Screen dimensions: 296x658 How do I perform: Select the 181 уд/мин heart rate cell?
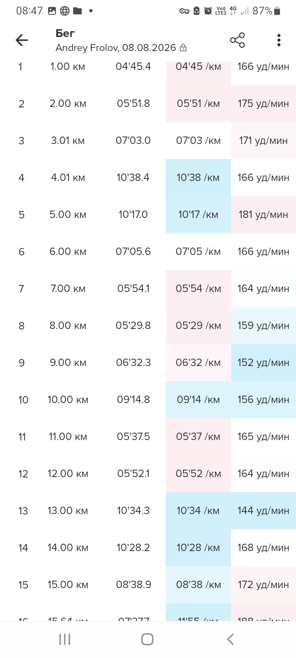(264, 215)
